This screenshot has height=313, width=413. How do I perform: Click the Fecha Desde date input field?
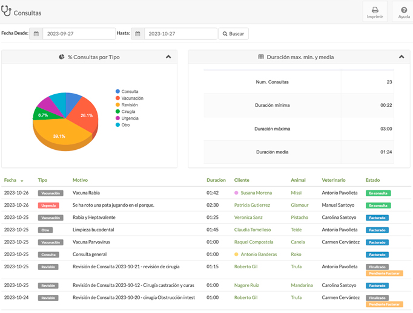pos(79,34)
